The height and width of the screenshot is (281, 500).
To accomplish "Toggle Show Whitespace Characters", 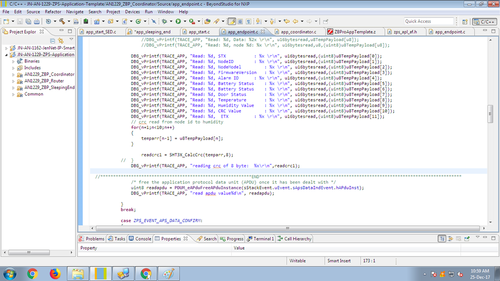I will [248, 21].
